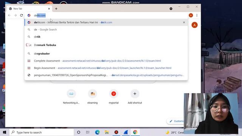Remove the detikcom suggestion with its X
Image resolution: width=242 pixels, height=136 pixels.
(x=184, y=22)
